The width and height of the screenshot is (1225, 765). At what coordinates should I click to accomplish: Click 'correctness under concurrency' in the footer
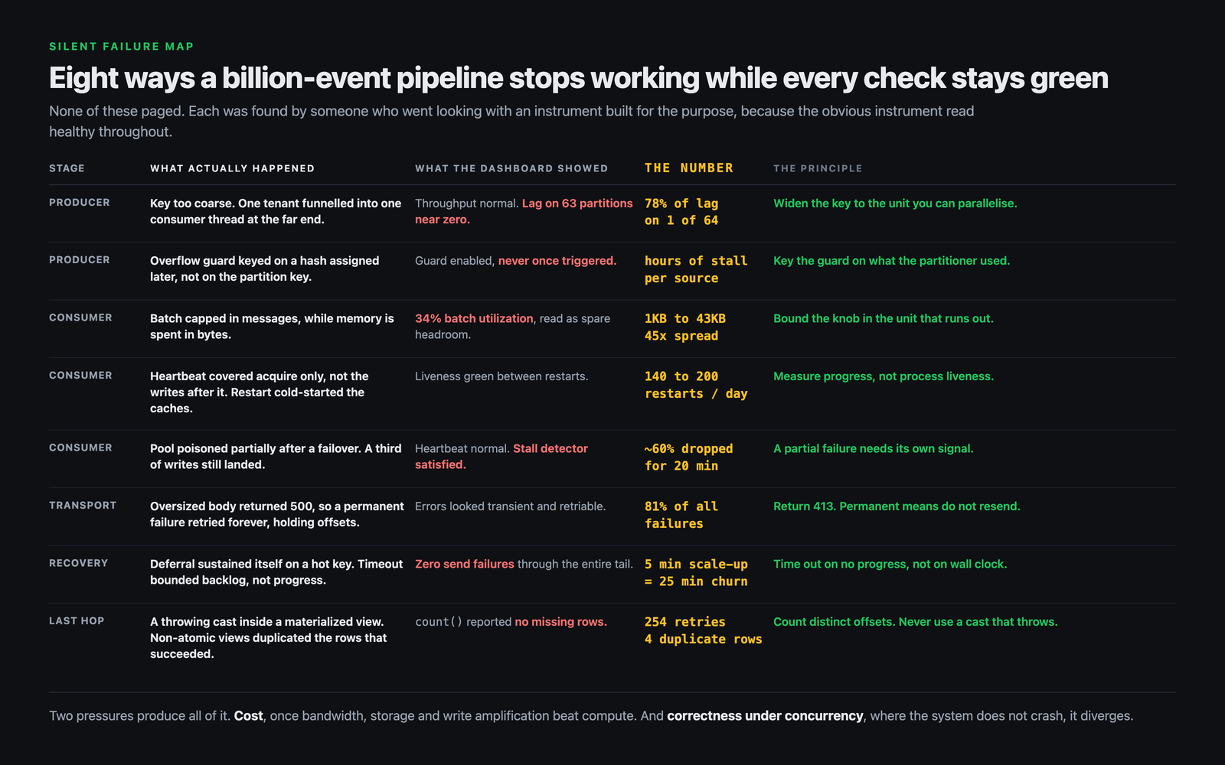click(x=765, y=716)
